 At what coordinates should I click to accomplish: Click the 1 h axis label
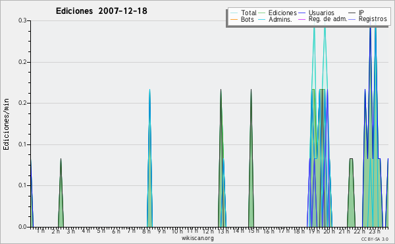pos(41,231)
